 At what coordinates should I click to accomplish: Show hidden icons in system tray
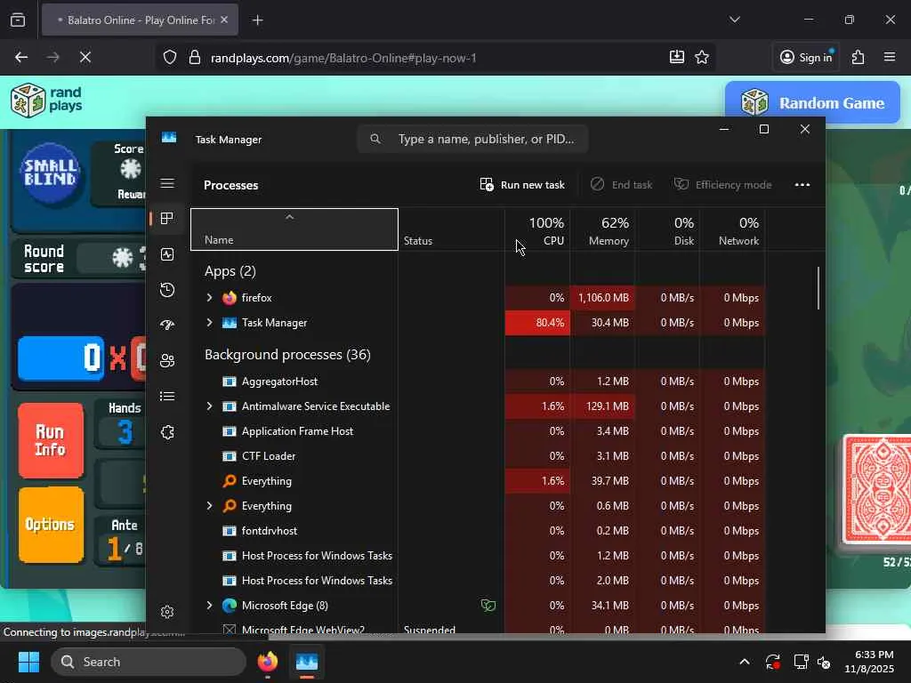tap(745, 662)
